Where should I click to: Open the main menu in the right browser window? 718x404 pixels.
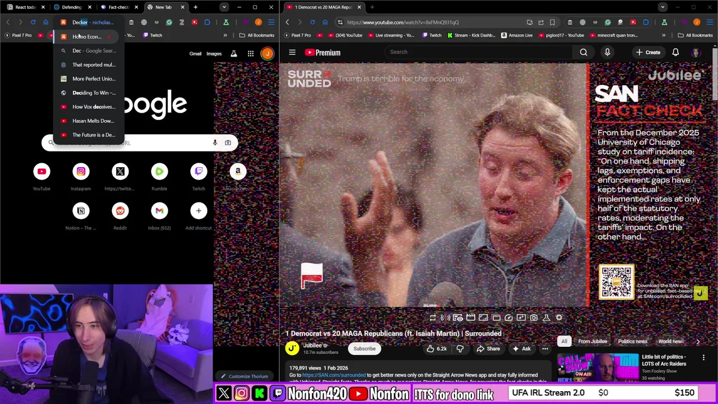[710, 22]
